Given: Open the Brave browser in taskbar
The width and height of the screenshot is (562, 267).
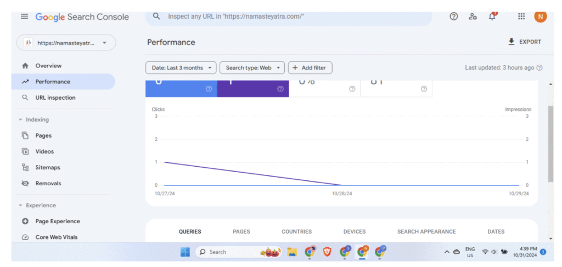Looking at the screenshot, I should pos(327,252).
